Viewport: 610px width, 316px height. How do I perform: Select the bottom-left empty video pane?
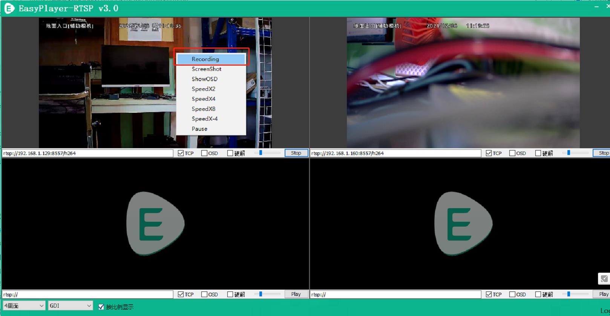(155, 224)
